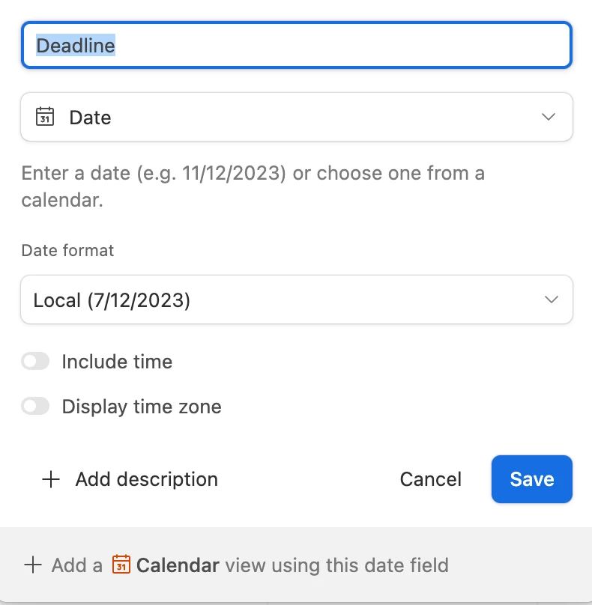The height and width of the screenshot is (605, 592).
Task: Click 'view using this date field' text
Action: 336,565
